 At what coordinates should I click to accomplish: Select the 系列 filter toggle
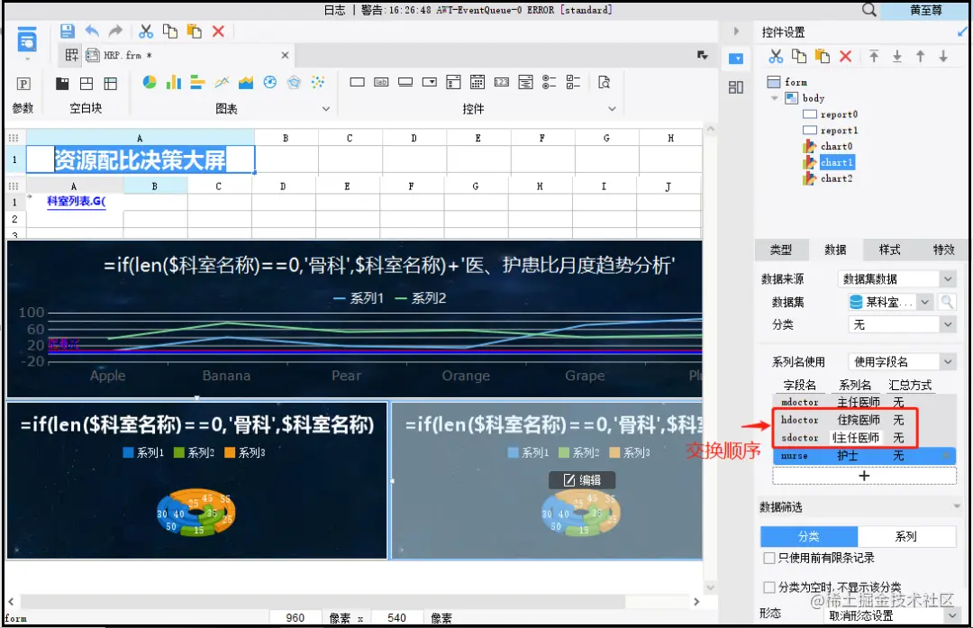pyautogui.click(x=906, y=536)
